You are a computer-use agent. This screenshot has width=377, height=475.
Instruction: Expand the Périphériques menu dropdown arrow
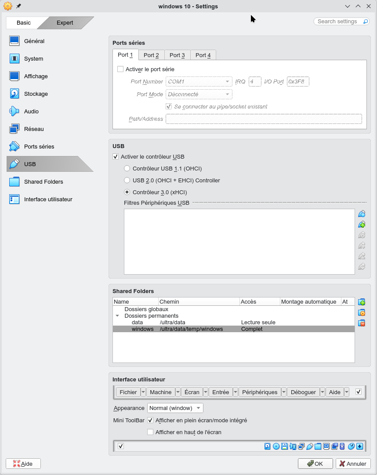(x=284, y=392)
